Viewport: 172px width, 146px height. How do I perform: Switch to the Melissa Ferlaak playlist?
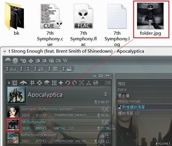[x=145, y=101]
